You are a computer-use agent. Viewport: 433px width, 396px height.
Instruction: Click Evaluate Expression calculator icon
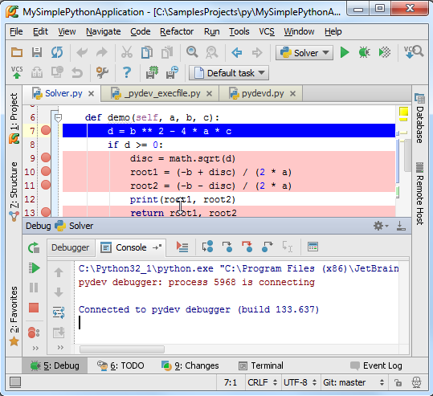pos(312,247)
